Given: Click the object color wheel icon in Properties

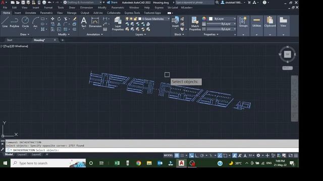Looking at the screenshot, I should click(x=204, y=19).
